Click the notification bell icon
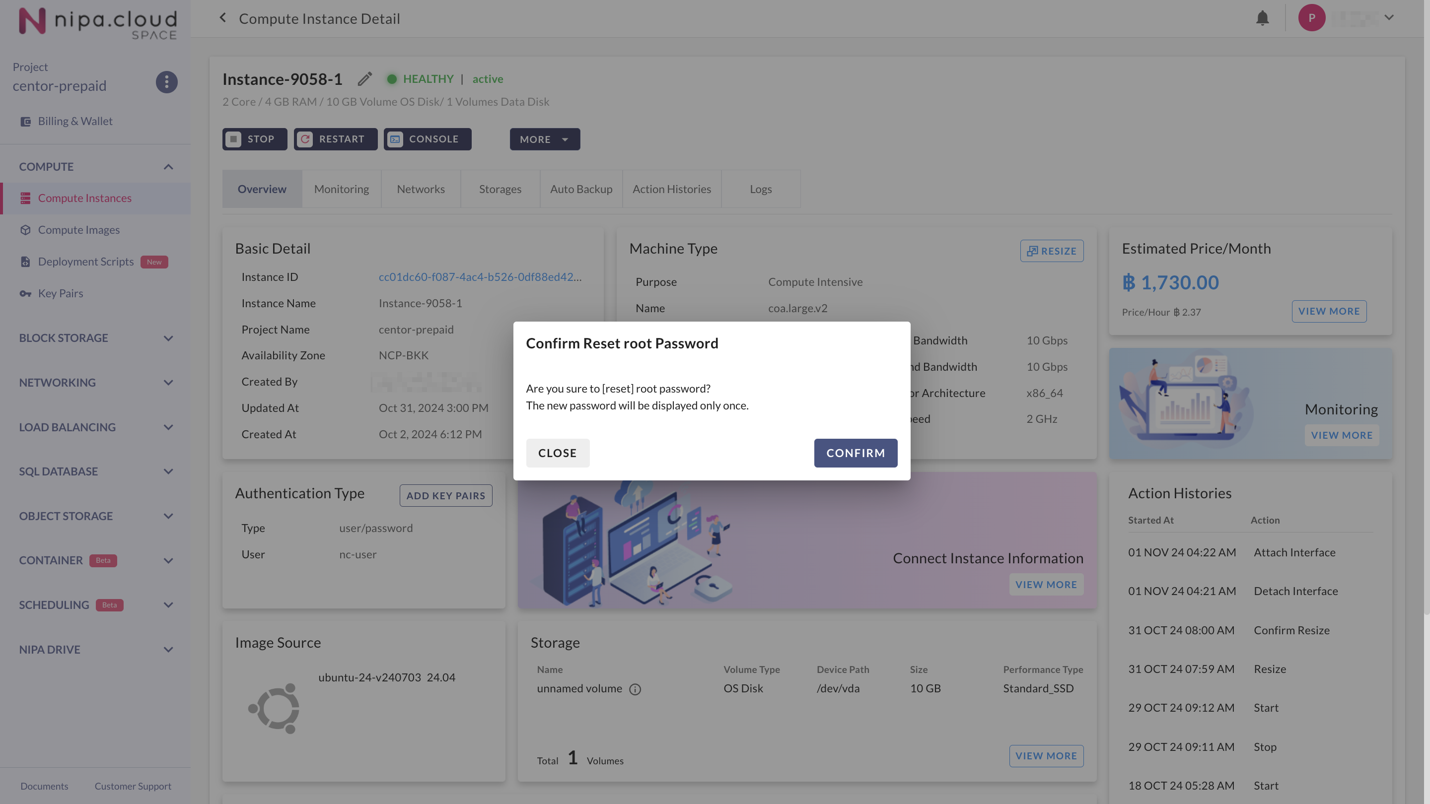Viewport: 1430px width, 804px height. click(x=1262, y=18)
